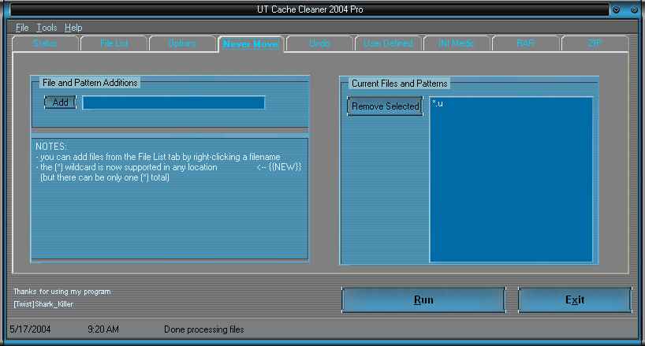
Task: Open the File menu
Action: click(22, 28)
